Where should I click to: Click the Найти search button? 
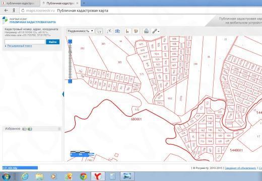click(x=52, y=42)
